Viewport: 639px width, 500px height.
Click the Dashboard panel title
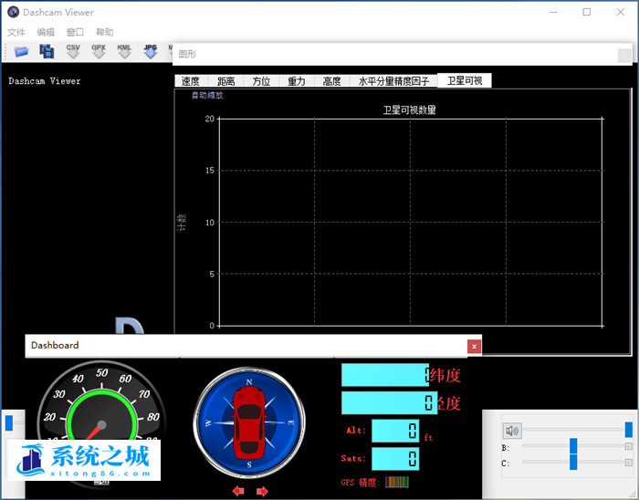(55, 345)
